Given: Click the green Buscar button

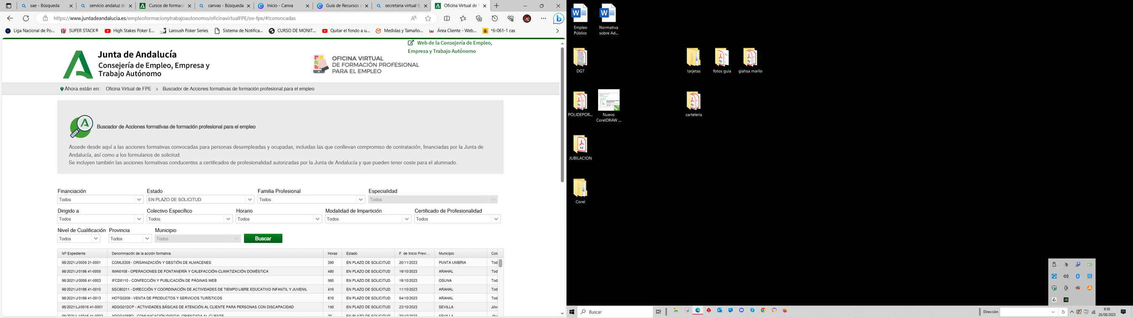Looking at the screenshot, I should [x=263, y=238].
